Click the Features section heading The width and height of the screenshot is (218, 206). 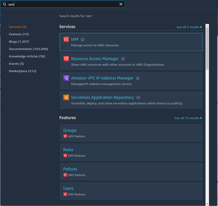(68, 118)
